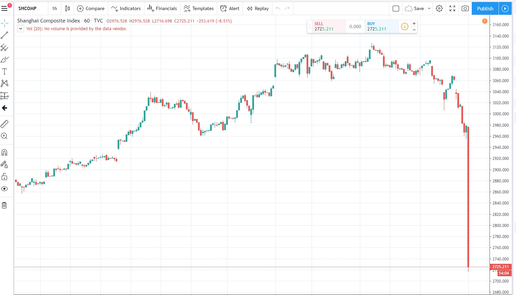Open the candlestick chart style selector
Image resolution: width=516 pixels, height=295 pixels.
[x=67, y=8]
